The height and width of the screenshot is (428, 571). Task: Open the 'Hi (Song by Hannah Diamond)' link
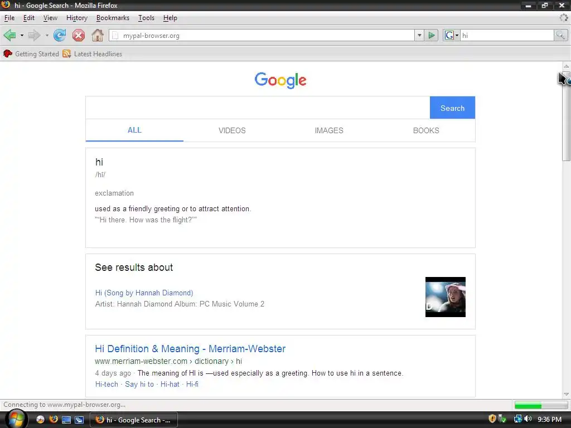click(x=144, y=293)
